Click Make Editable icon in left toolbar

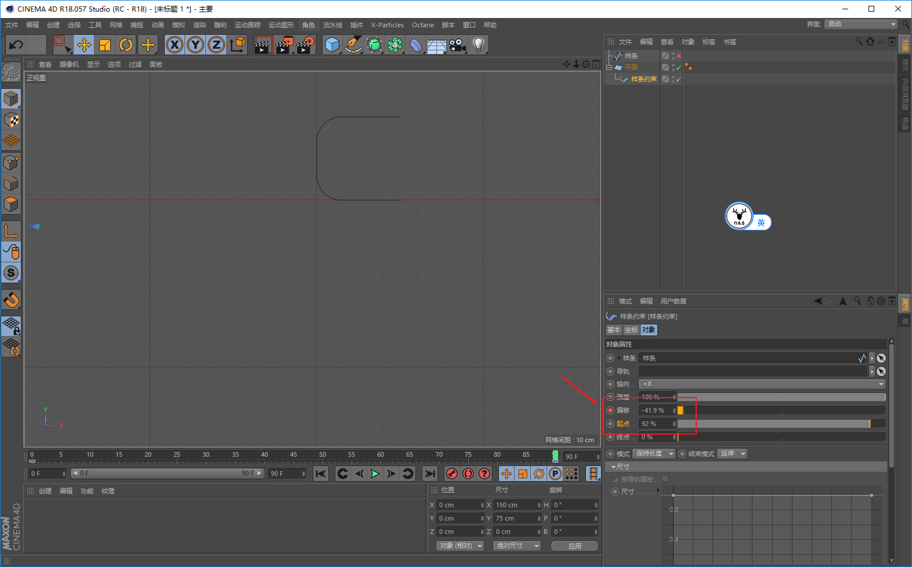pos(11,72)
